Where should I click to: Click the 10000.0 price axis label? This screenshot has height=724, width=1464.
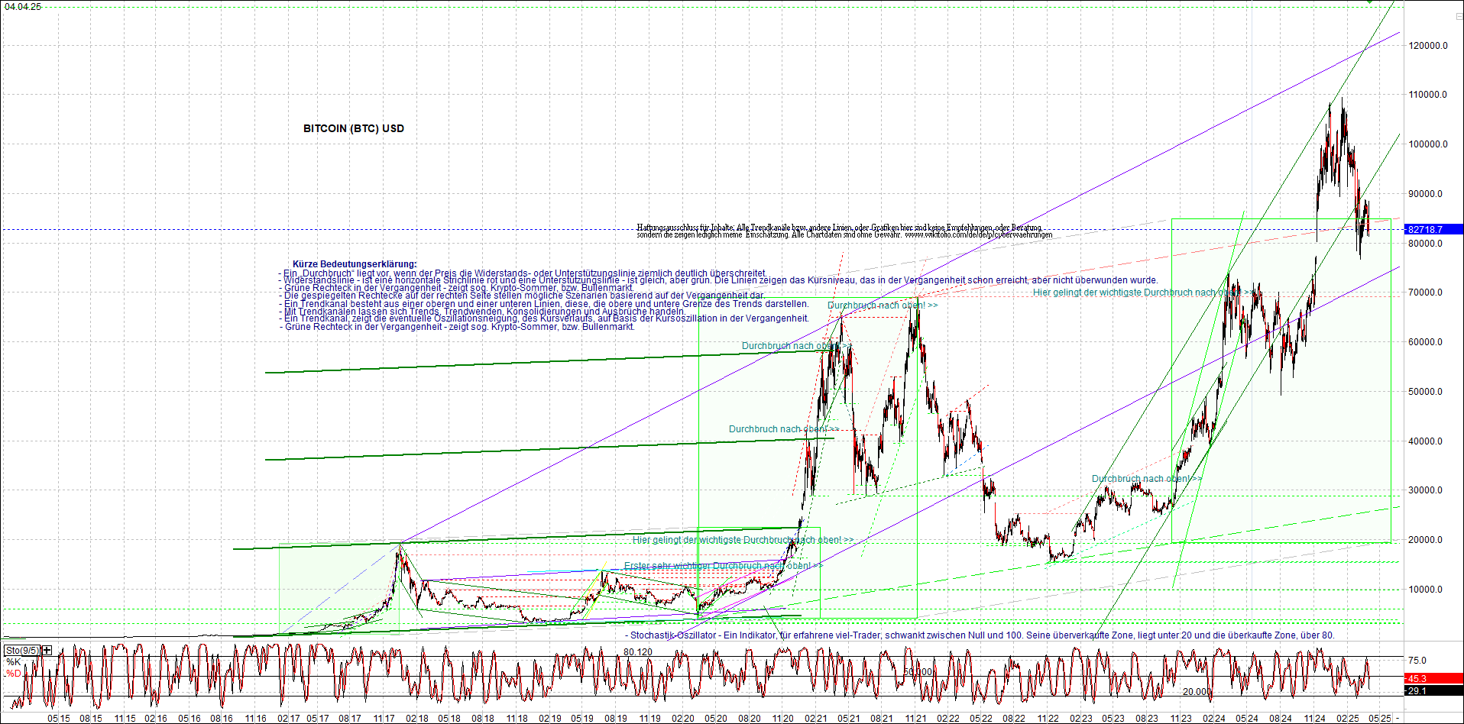point(1426,590)
